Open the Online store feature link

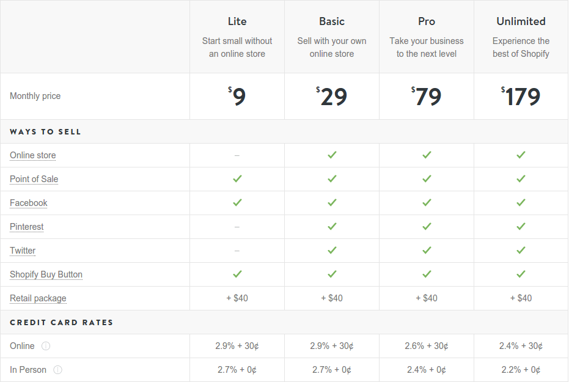[x=32, y=155]
